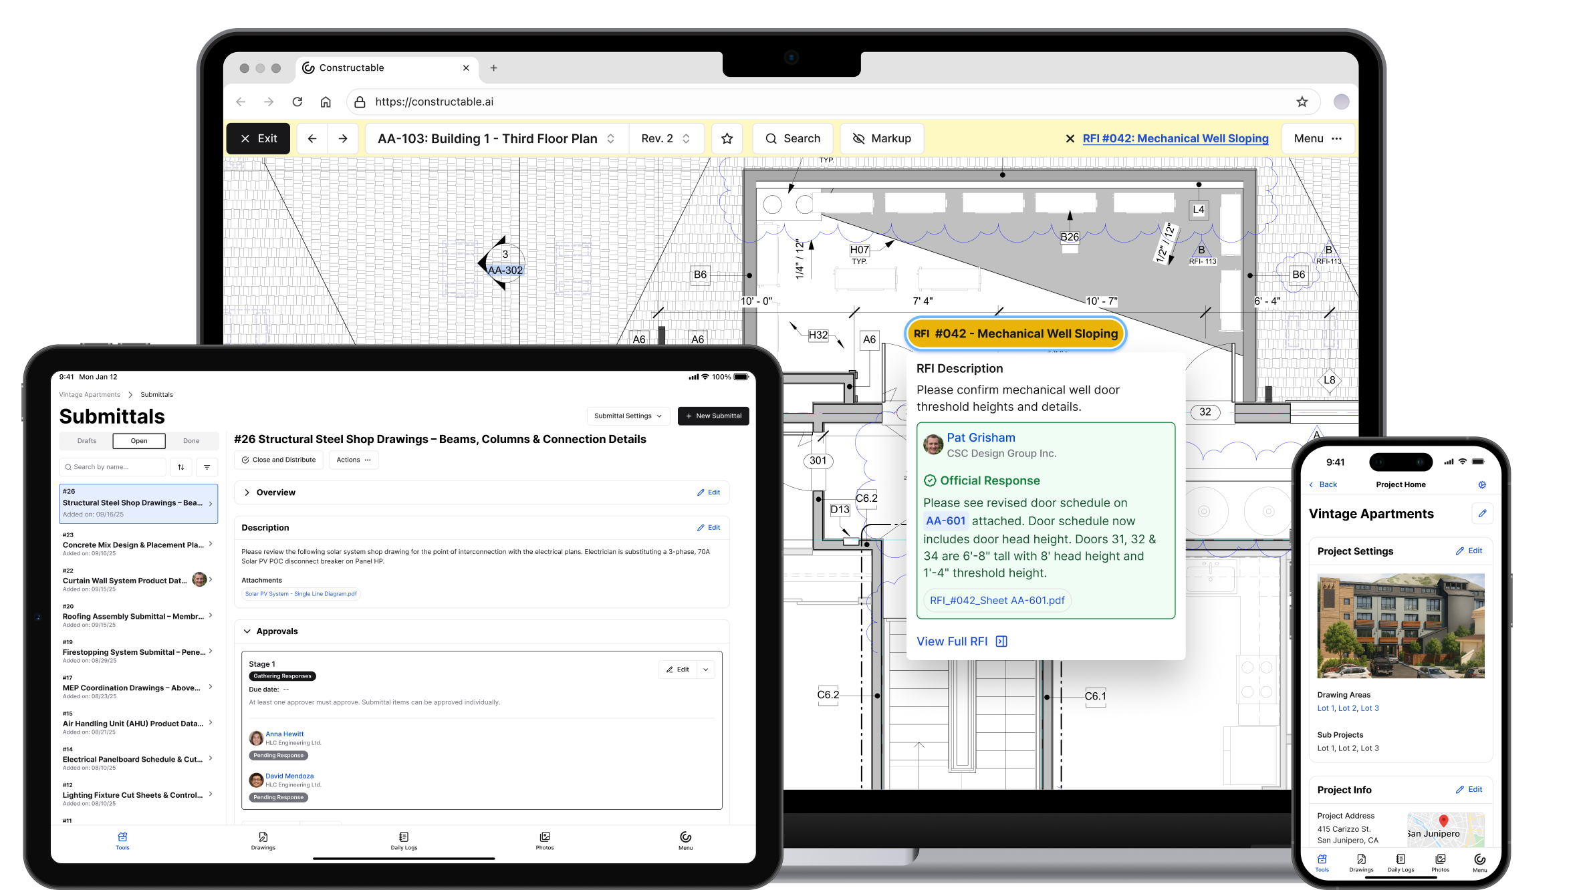Open Daily Logs on the tablet bottom bar

pyautogui.click(x=403, y=841)
